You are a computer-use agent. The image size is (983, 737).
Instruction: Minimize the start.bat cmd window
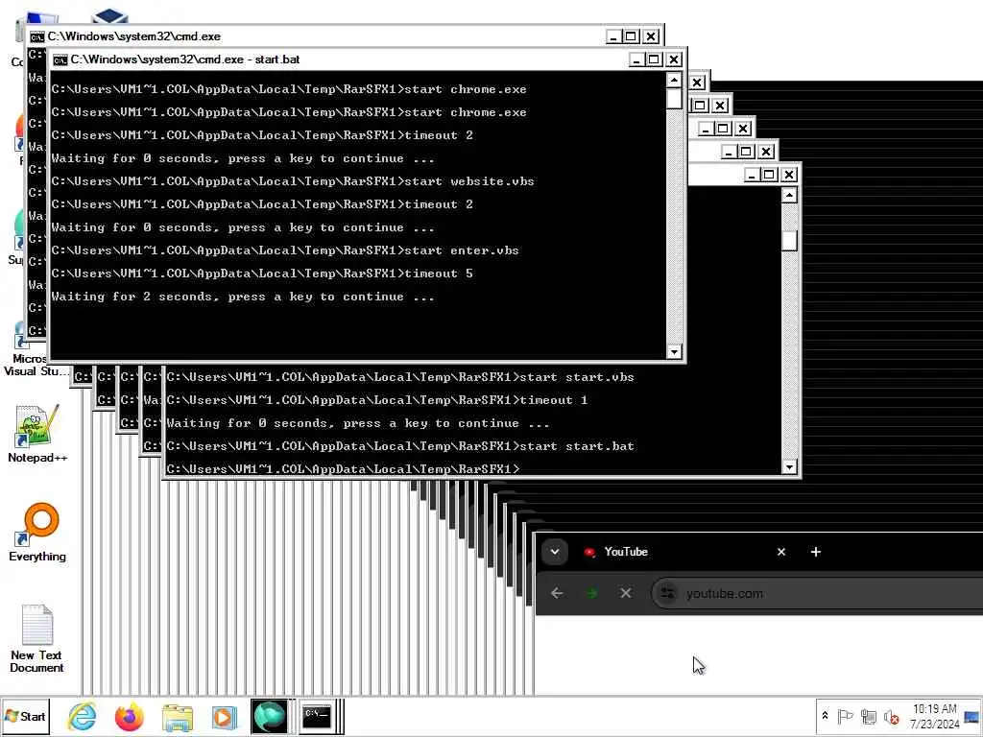(636, 59)
